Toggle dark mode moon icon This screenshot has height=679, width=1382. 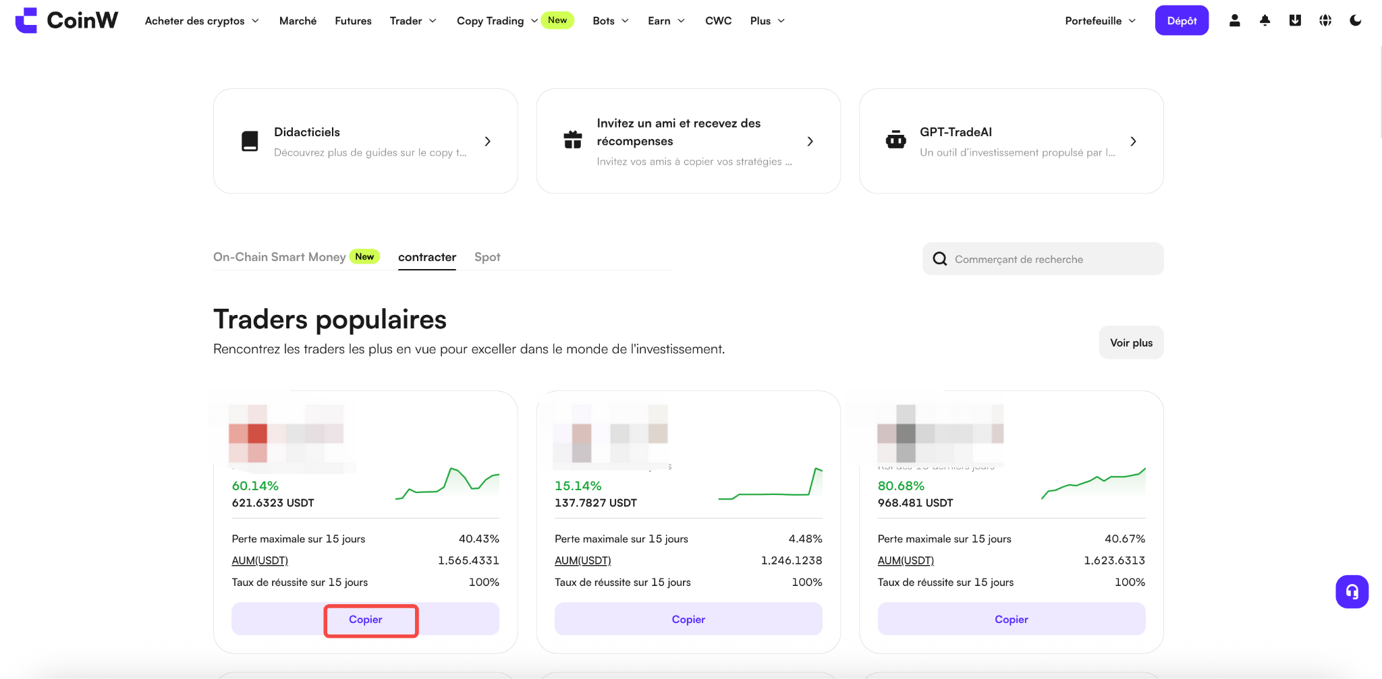1355,20
